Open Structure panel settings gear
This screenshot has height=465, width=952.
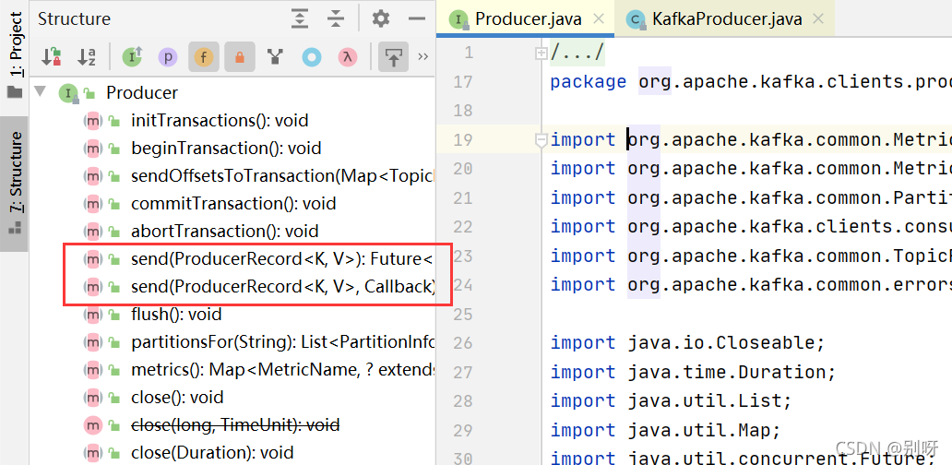pos(381,18)
